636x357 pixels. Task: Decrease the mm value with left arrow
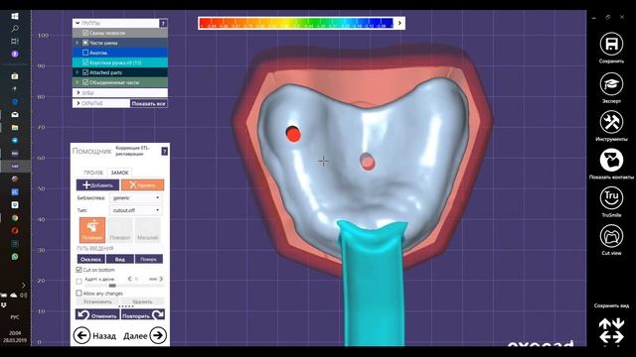tap(130, 279)
